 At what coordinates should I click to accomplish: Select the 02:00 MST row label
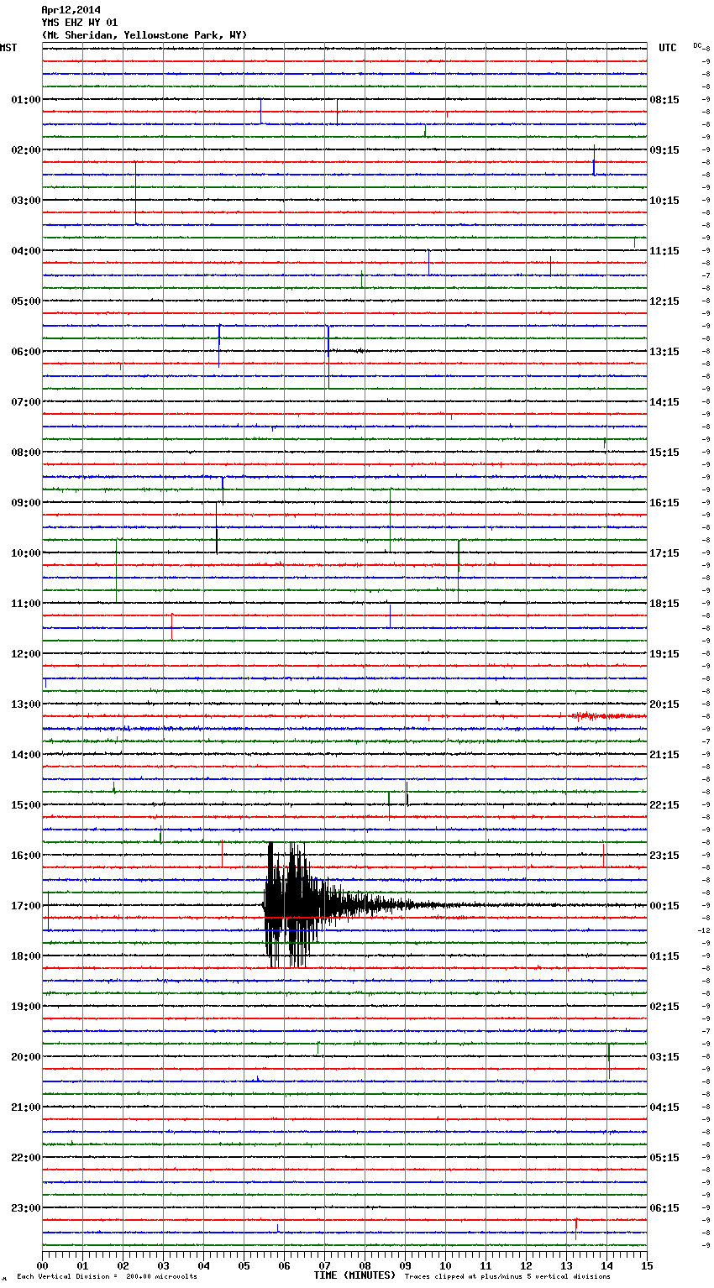26,150
